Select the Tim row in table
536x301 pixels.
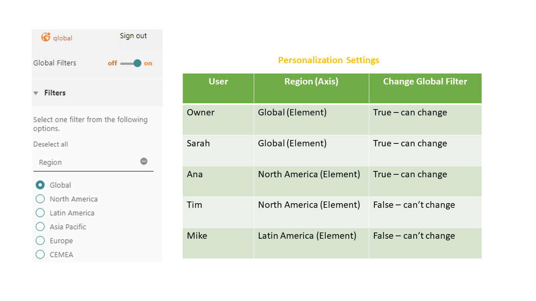332,212
